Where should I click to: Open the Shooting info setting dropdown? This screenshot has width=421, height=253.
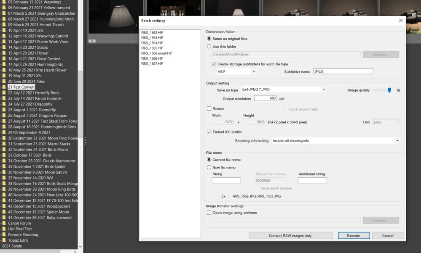pos(397,140)
